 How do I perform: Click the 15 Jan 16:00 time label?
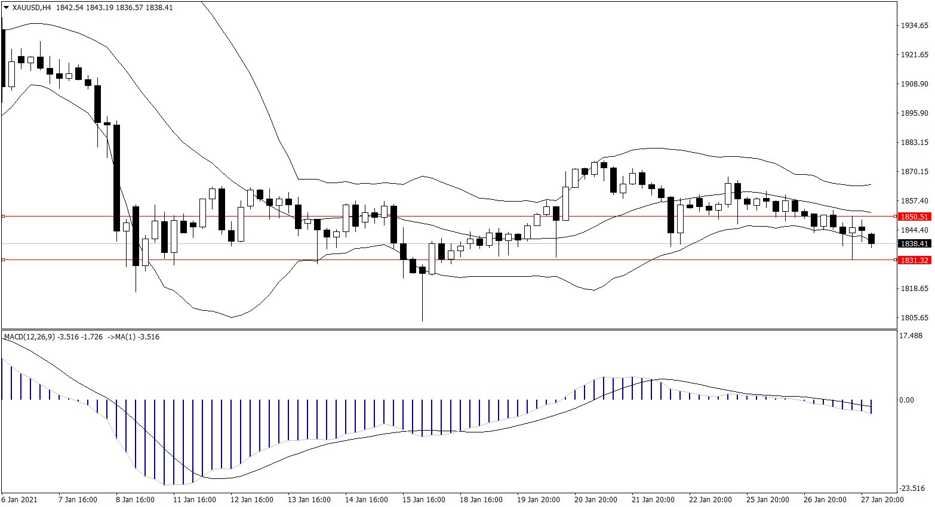[424, 500]
